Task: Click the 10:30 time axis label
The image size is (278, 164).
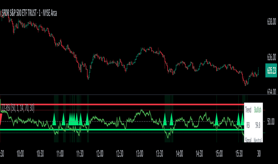Action: 40,154
